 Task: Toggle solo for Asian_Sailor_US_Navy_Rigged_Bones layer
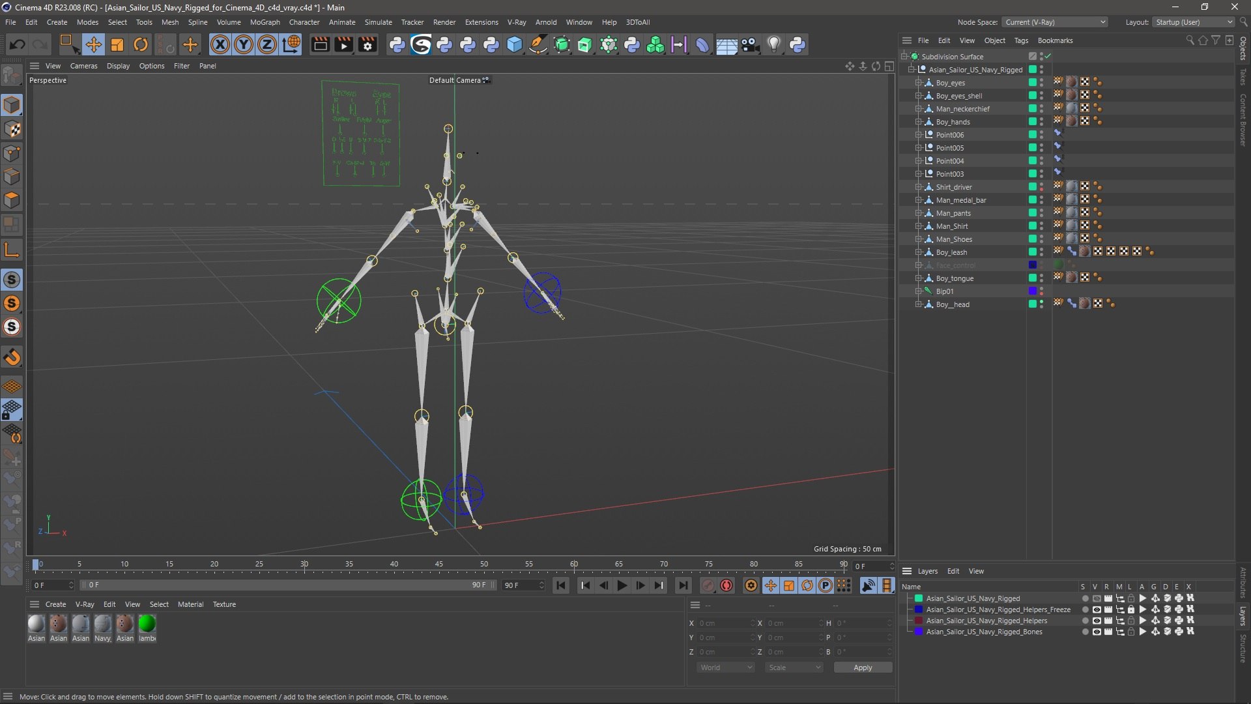(1085, 632)
